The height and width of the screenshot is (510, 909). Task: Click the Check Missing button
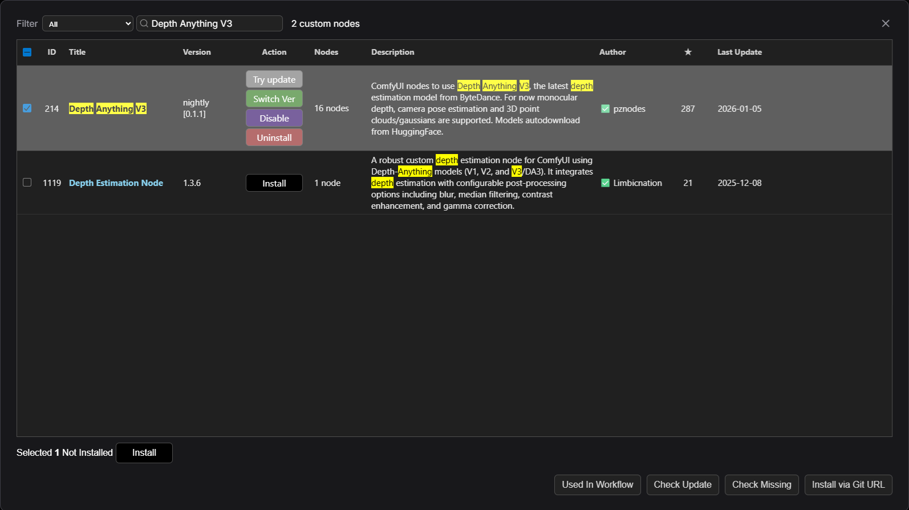tap(761, 484)
